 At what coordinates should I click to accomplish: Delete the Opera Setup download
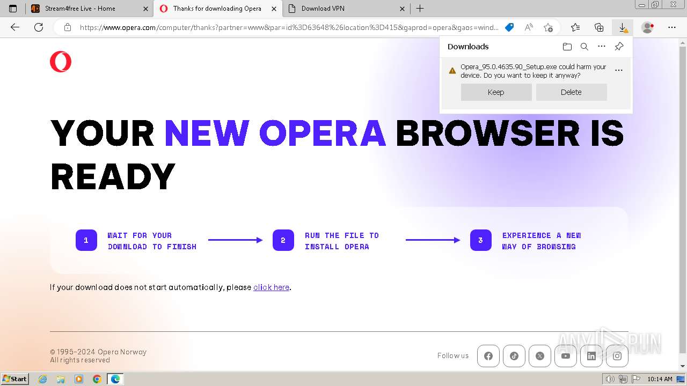coord(571,92)
